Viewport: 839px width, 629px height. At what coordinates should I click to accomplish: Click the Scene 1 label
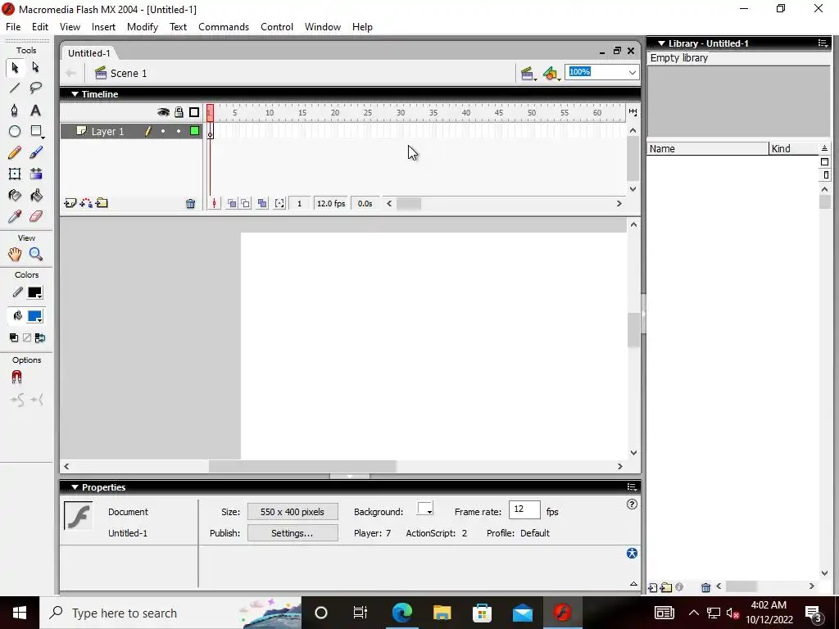point(129,73)
